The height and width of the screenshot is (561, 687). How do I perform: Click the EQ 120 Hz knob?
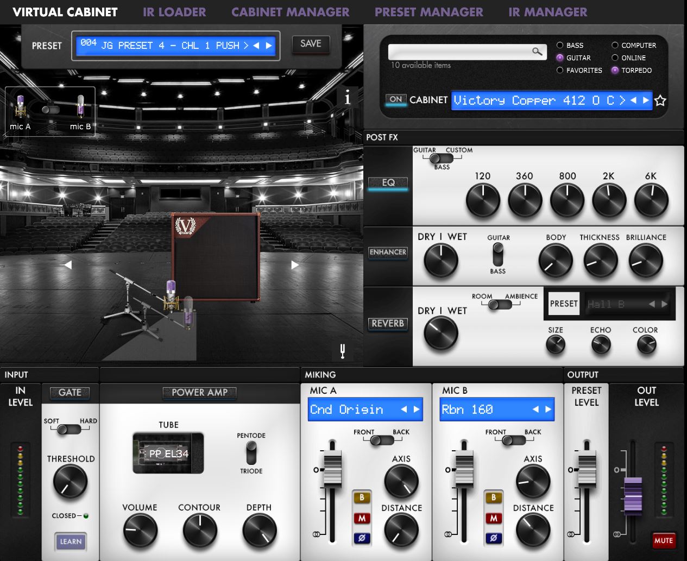482,200
